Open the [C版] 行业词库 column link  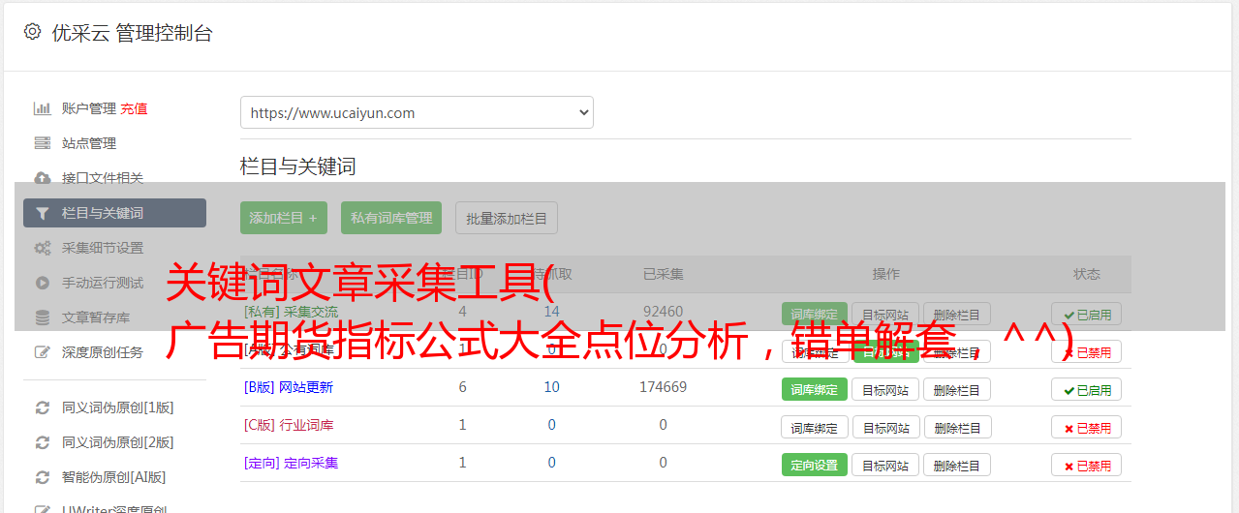coord(289,425)
